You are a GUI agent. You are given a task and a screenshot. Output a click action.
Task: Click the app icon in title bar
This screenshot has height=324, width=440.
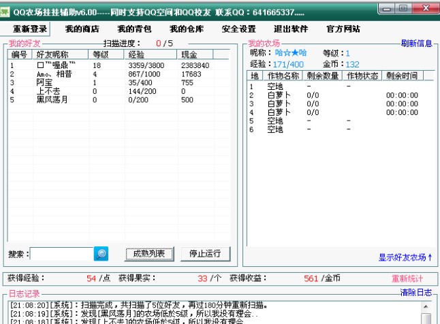click(x=6, y=12)
